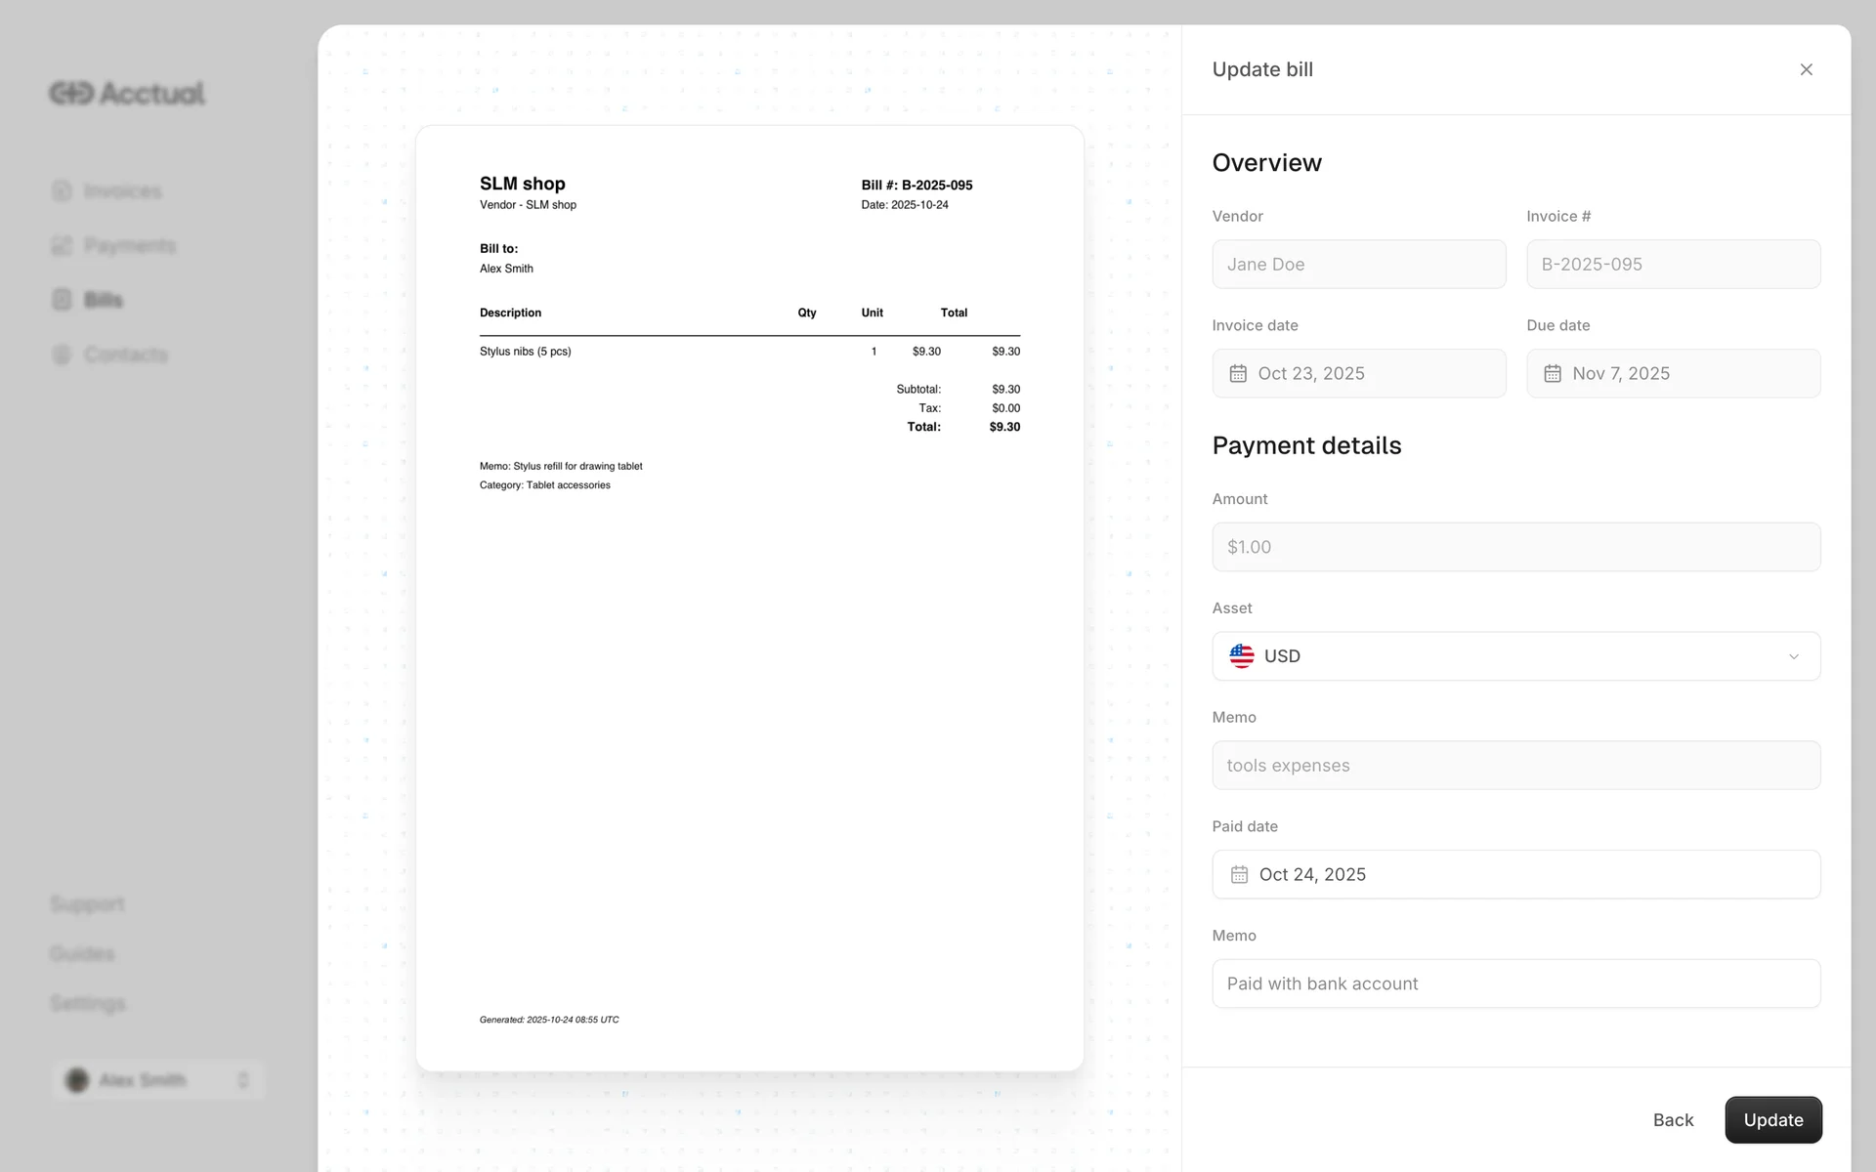Image resolution: width=1876 pixels, height=1172 pixels.
Task: Click the SLM shop bill preview
Action: pos(749,598)
